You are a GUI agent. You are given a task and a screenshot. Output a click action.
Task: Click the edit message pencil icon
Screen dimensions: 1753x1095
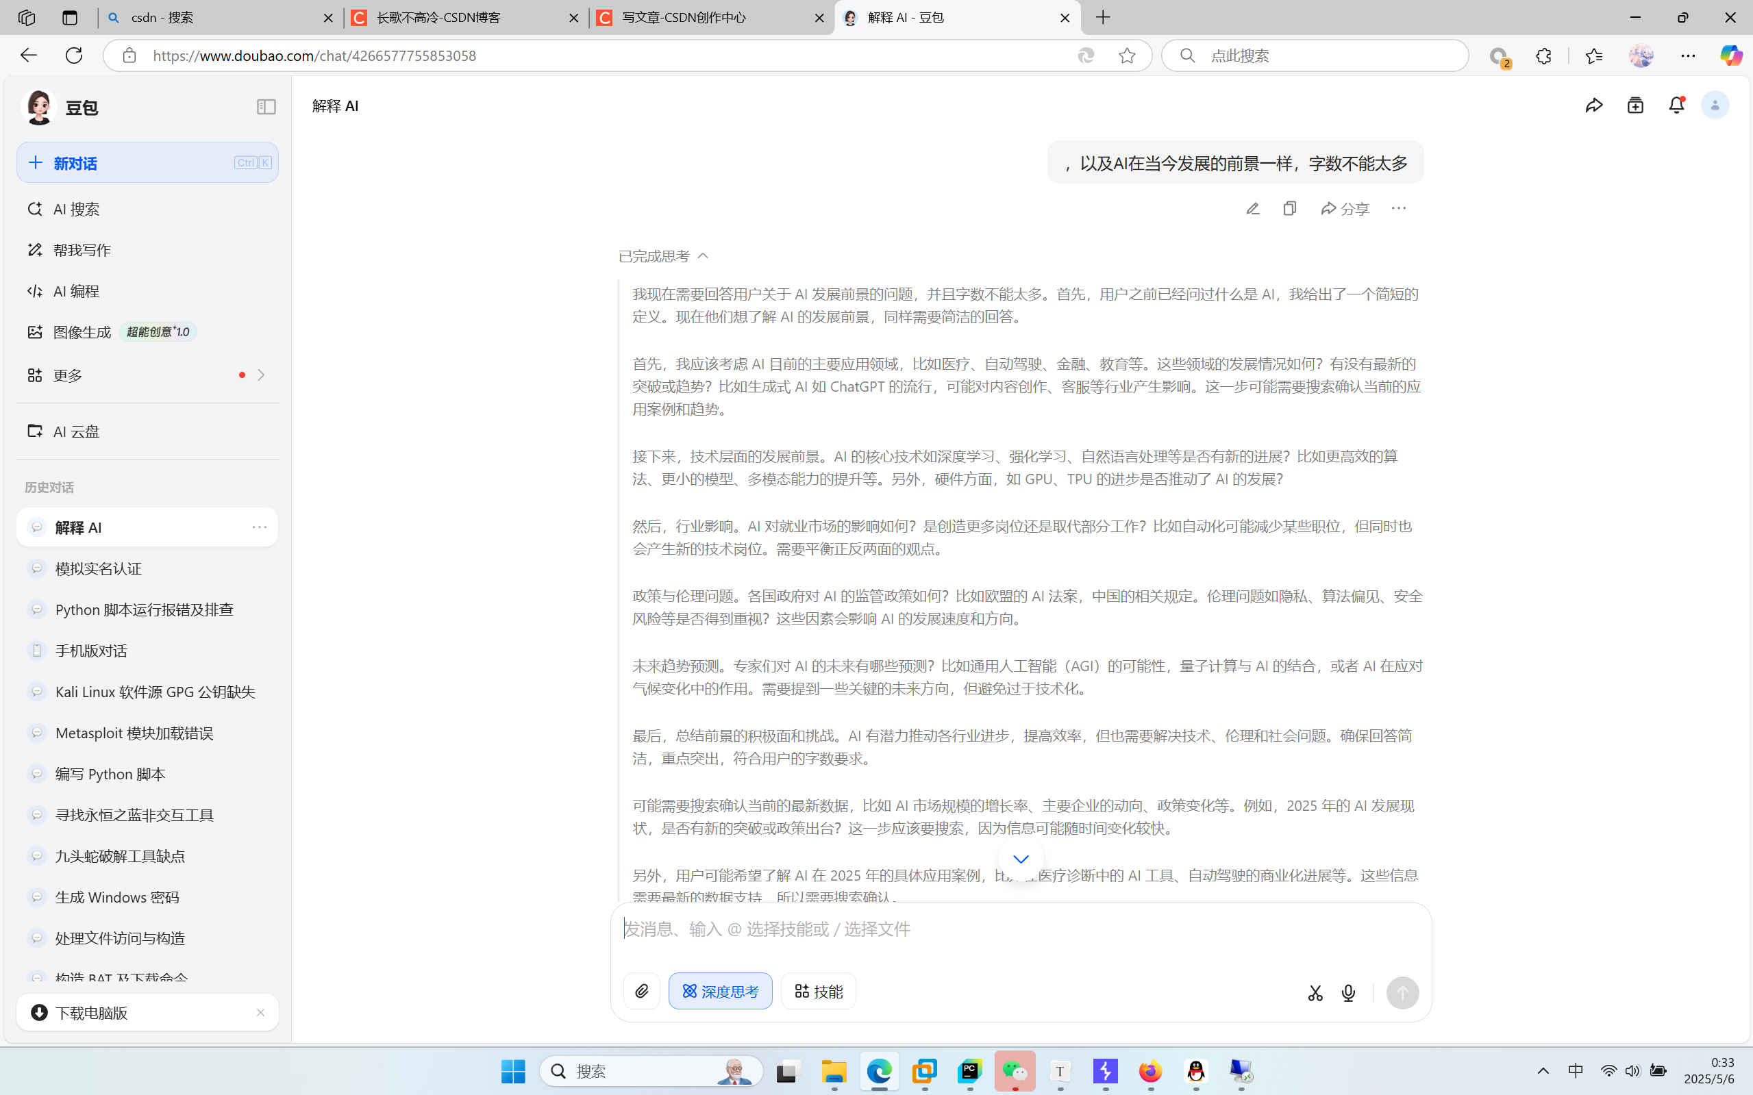point(1252,209)
